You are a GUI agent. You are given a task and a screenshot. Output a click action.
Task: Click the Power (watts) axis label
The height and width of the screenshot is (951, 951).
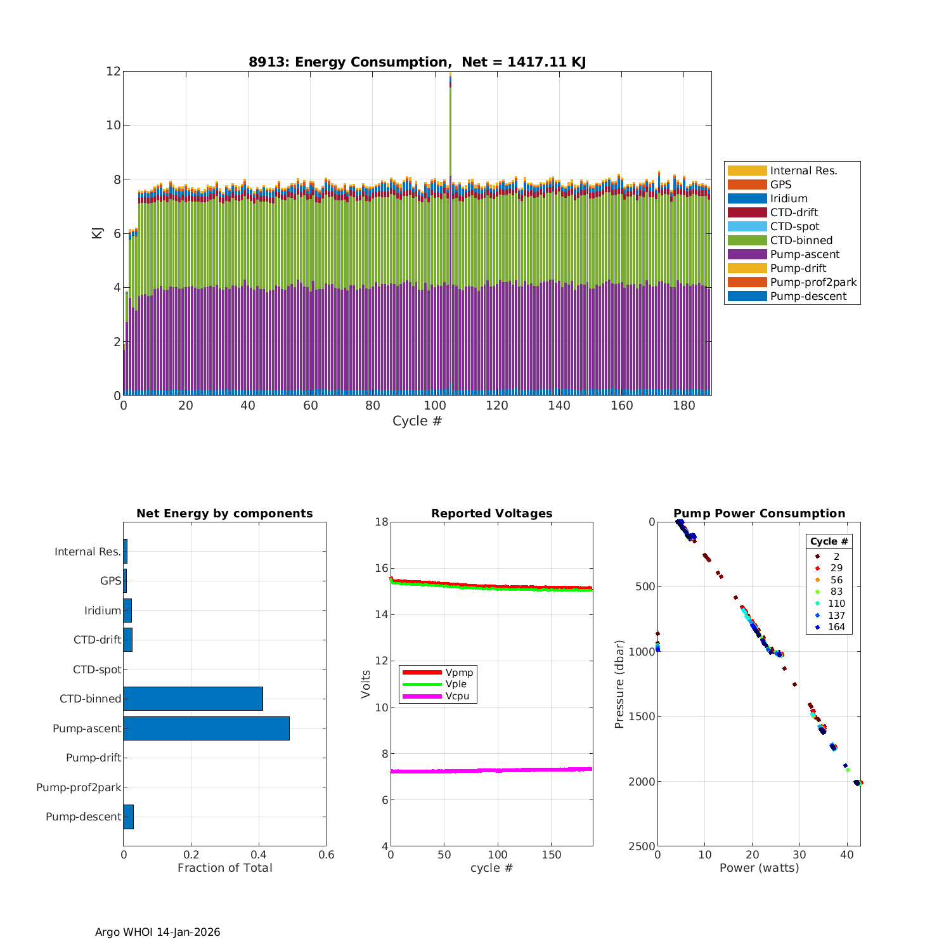point(759,868)
